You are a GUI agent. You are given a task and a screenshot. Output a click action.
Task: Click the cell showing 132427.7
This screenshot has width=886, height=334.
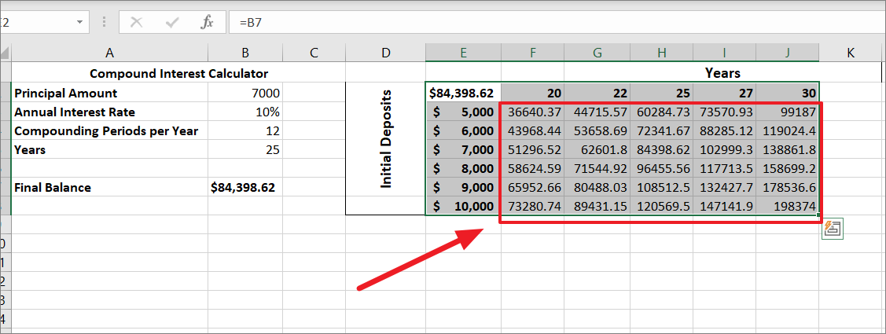point(725,187)
